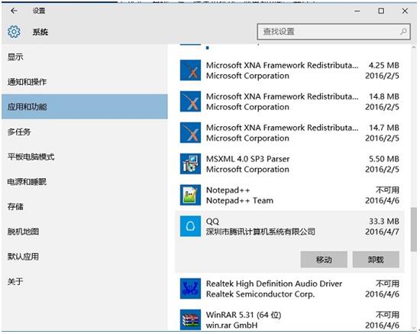Click the MSXML 4.0 SP3 Parser icon
Screen dimensions: 420x334
pyautogui.click(x=190, y=164)
